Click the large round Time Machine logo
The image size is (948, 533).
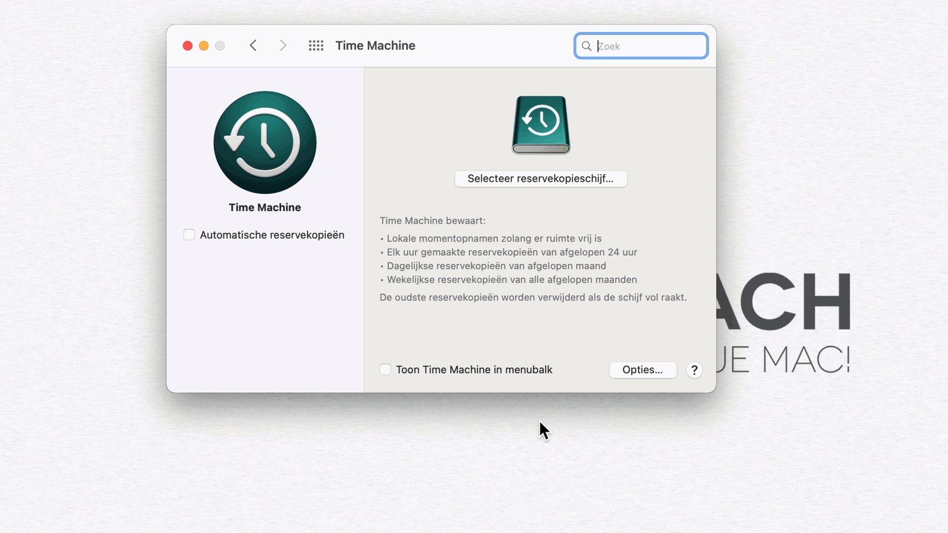[x=265, y=142]
